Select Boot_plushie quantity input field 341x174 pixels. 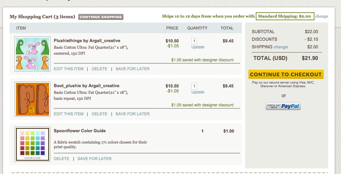pos(194,86)
